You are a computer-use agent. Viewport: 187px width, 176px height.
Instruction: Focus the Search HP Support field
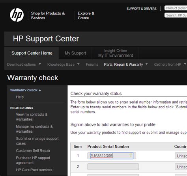(x=176, y=15)
